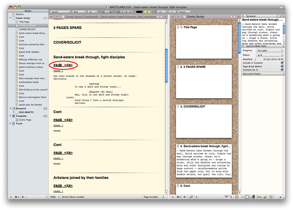Image resolution: width=293 pixels, height=210 pixels.
Task: Toggle italic formatting in the format bar
Action: 107,12
